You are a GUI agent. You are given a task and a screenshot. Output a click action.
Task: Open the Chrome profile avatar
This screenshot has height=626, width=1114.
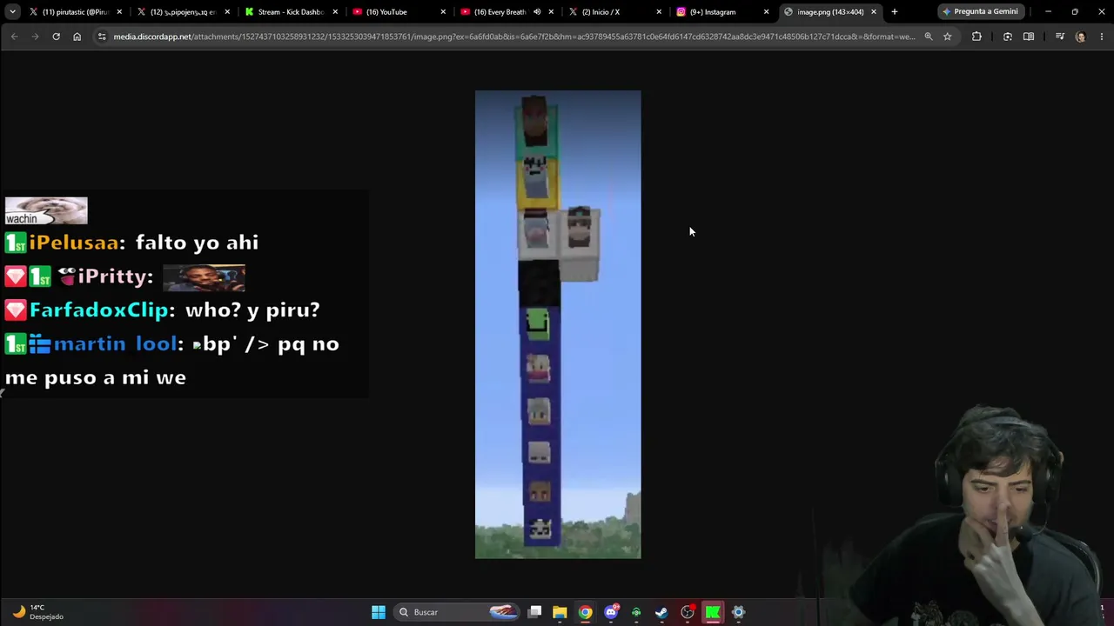tap(1081, 37)
